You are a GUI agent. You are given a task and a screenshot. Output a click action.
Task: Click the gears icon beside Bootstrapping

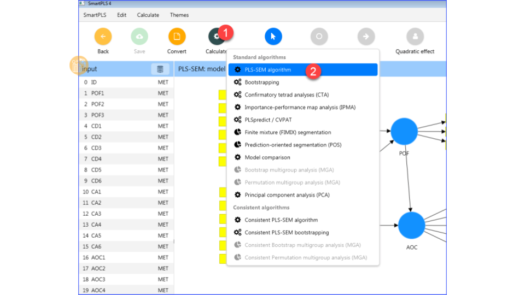237,82
